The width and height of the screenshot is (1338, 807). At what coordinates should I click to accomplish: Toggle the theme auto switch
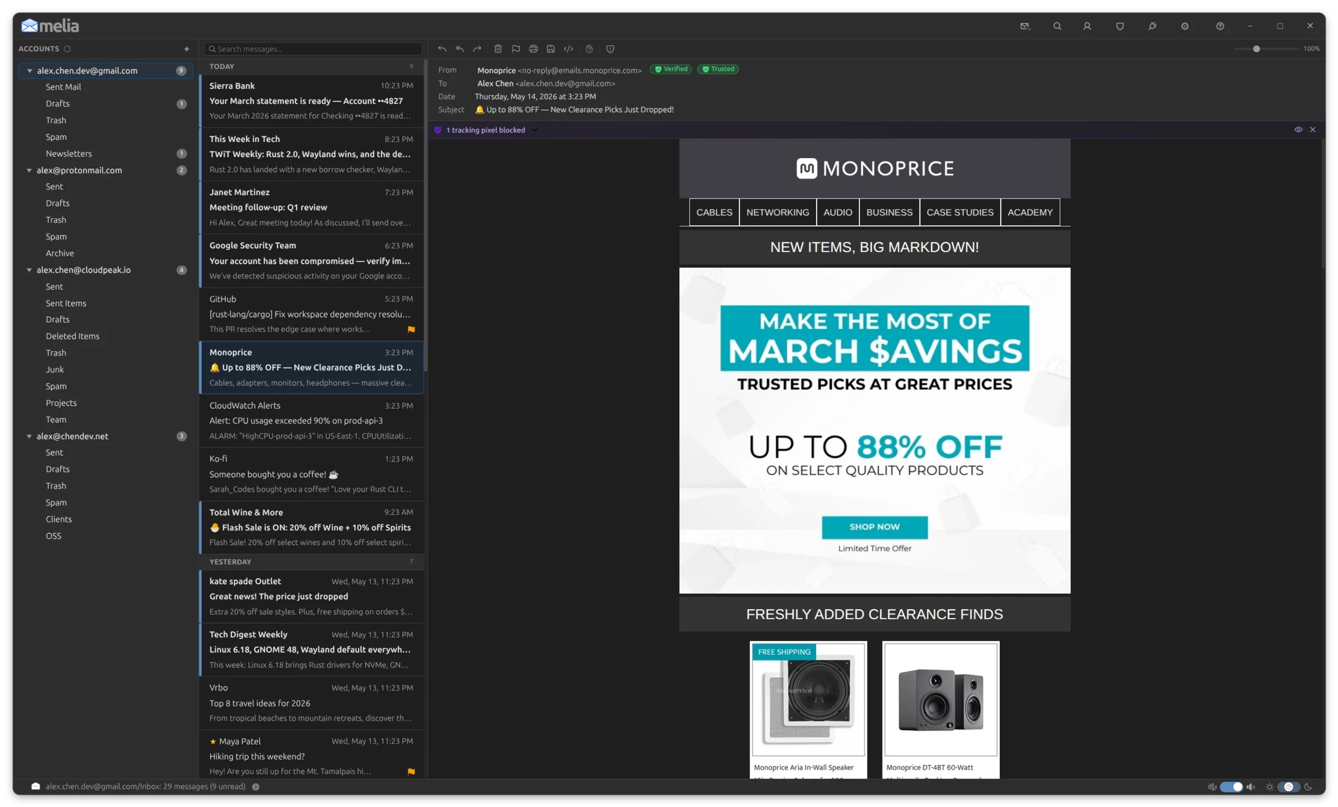click(1288, 787)
